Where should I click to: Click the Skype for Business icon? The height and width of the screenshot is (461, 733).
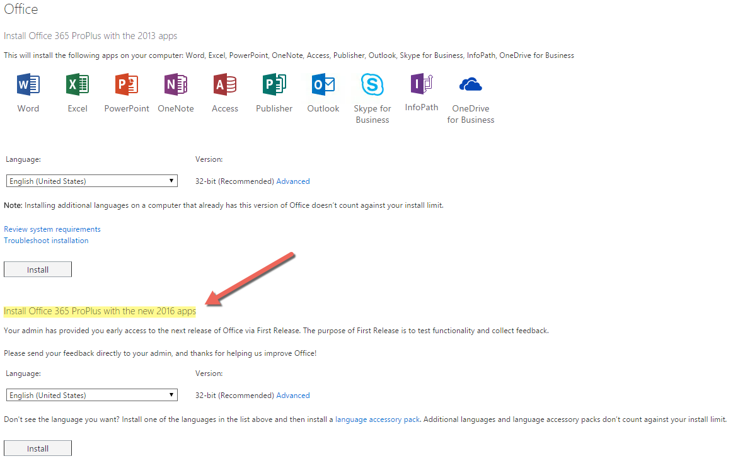pos(372,84)
